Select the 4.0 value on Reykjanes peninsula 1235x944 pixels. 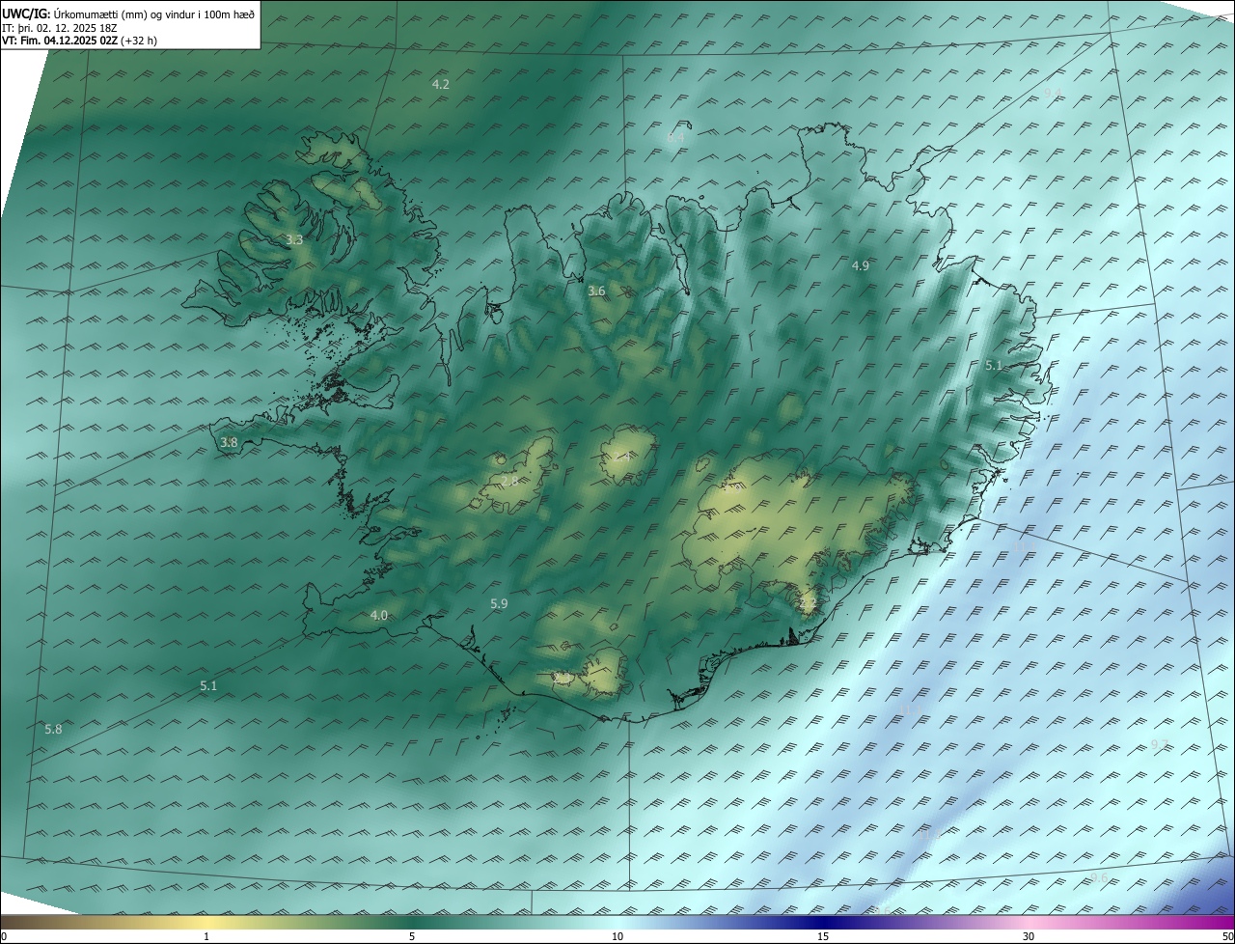click(x=379, y=615)
